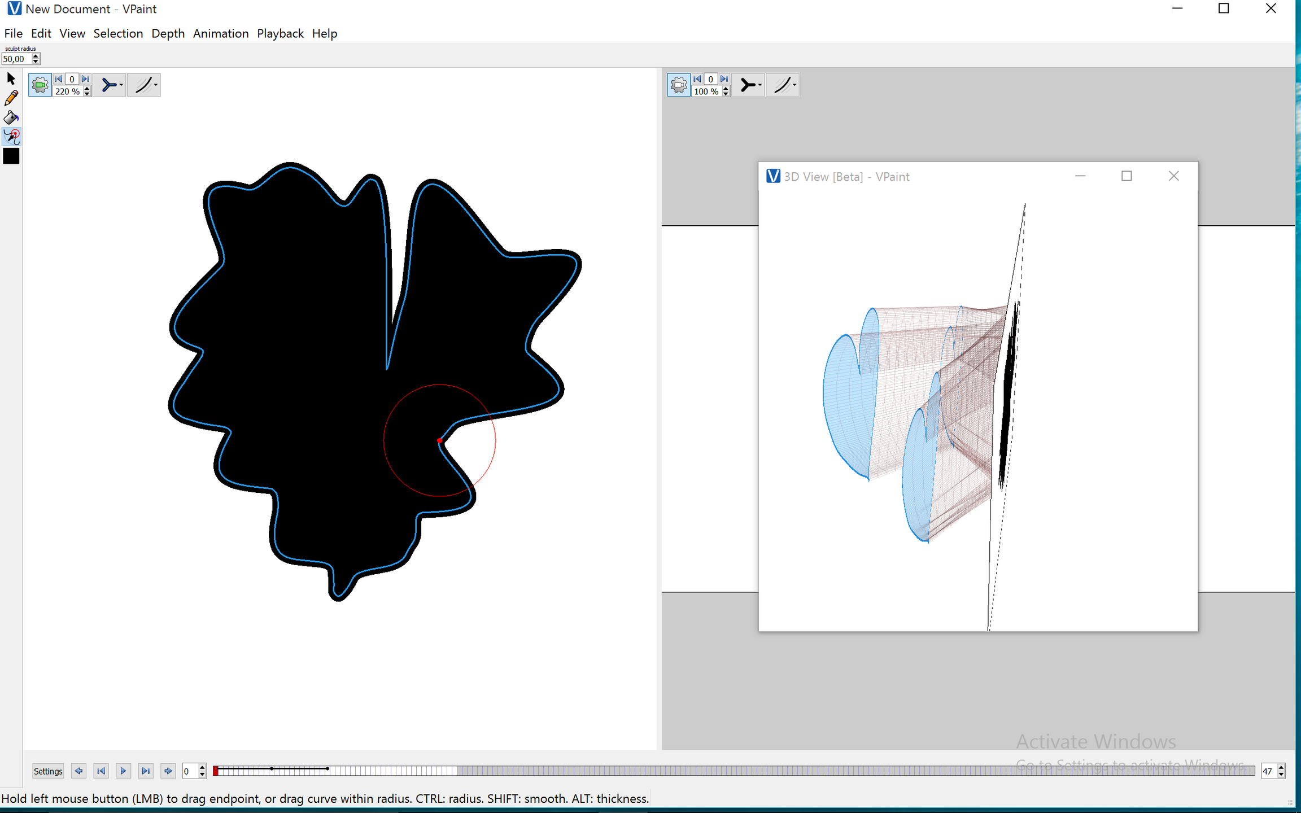
Task: Select the Sculpt tool
Action: click(11, 137)
